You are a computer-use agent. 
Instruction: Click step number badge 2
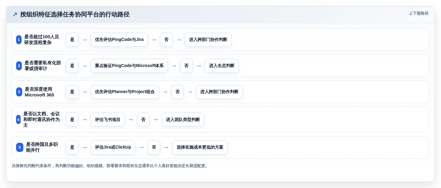[x=19, y=66]
